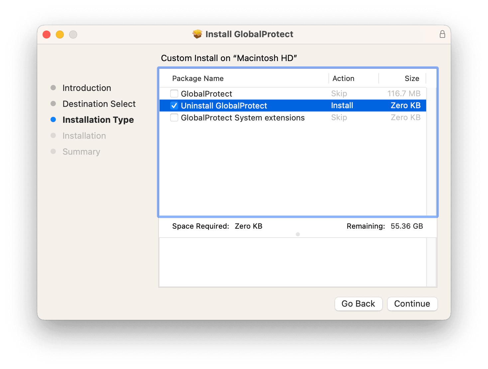Click the Action column header

pyautogui.click(x=343, y=78)
